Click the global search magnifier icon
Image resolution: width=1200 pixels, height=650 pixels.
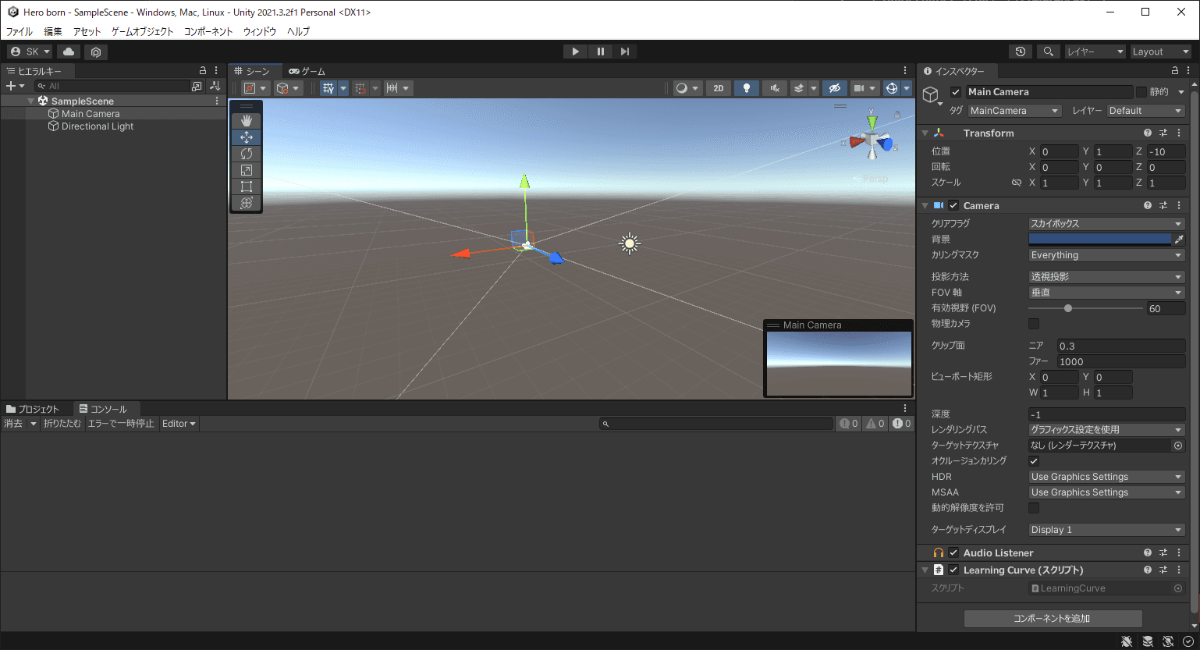(x=1049, y=52)
